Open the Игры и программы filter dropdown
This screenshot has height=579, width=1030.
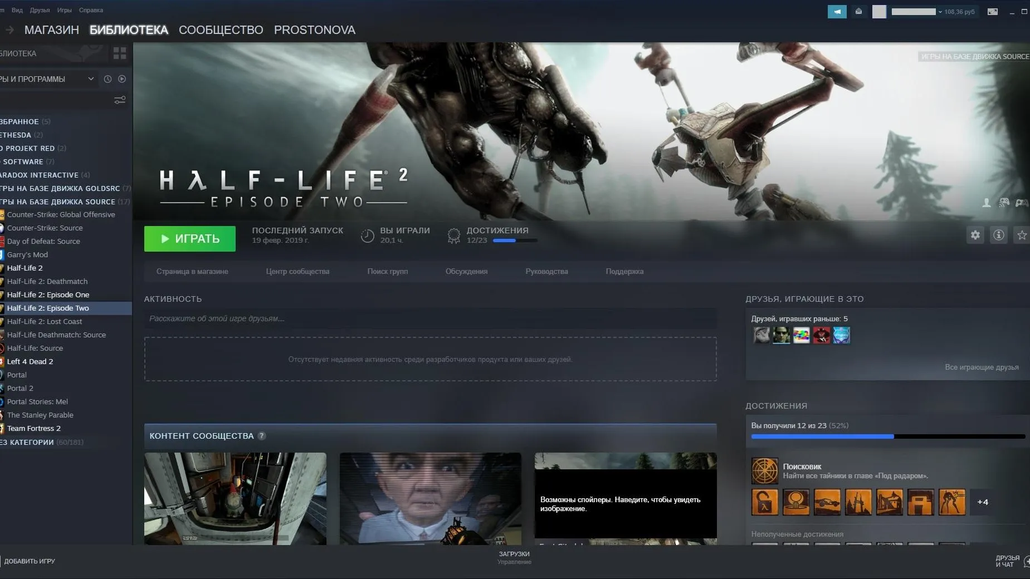pyautogui.click(x=48, y=79)
